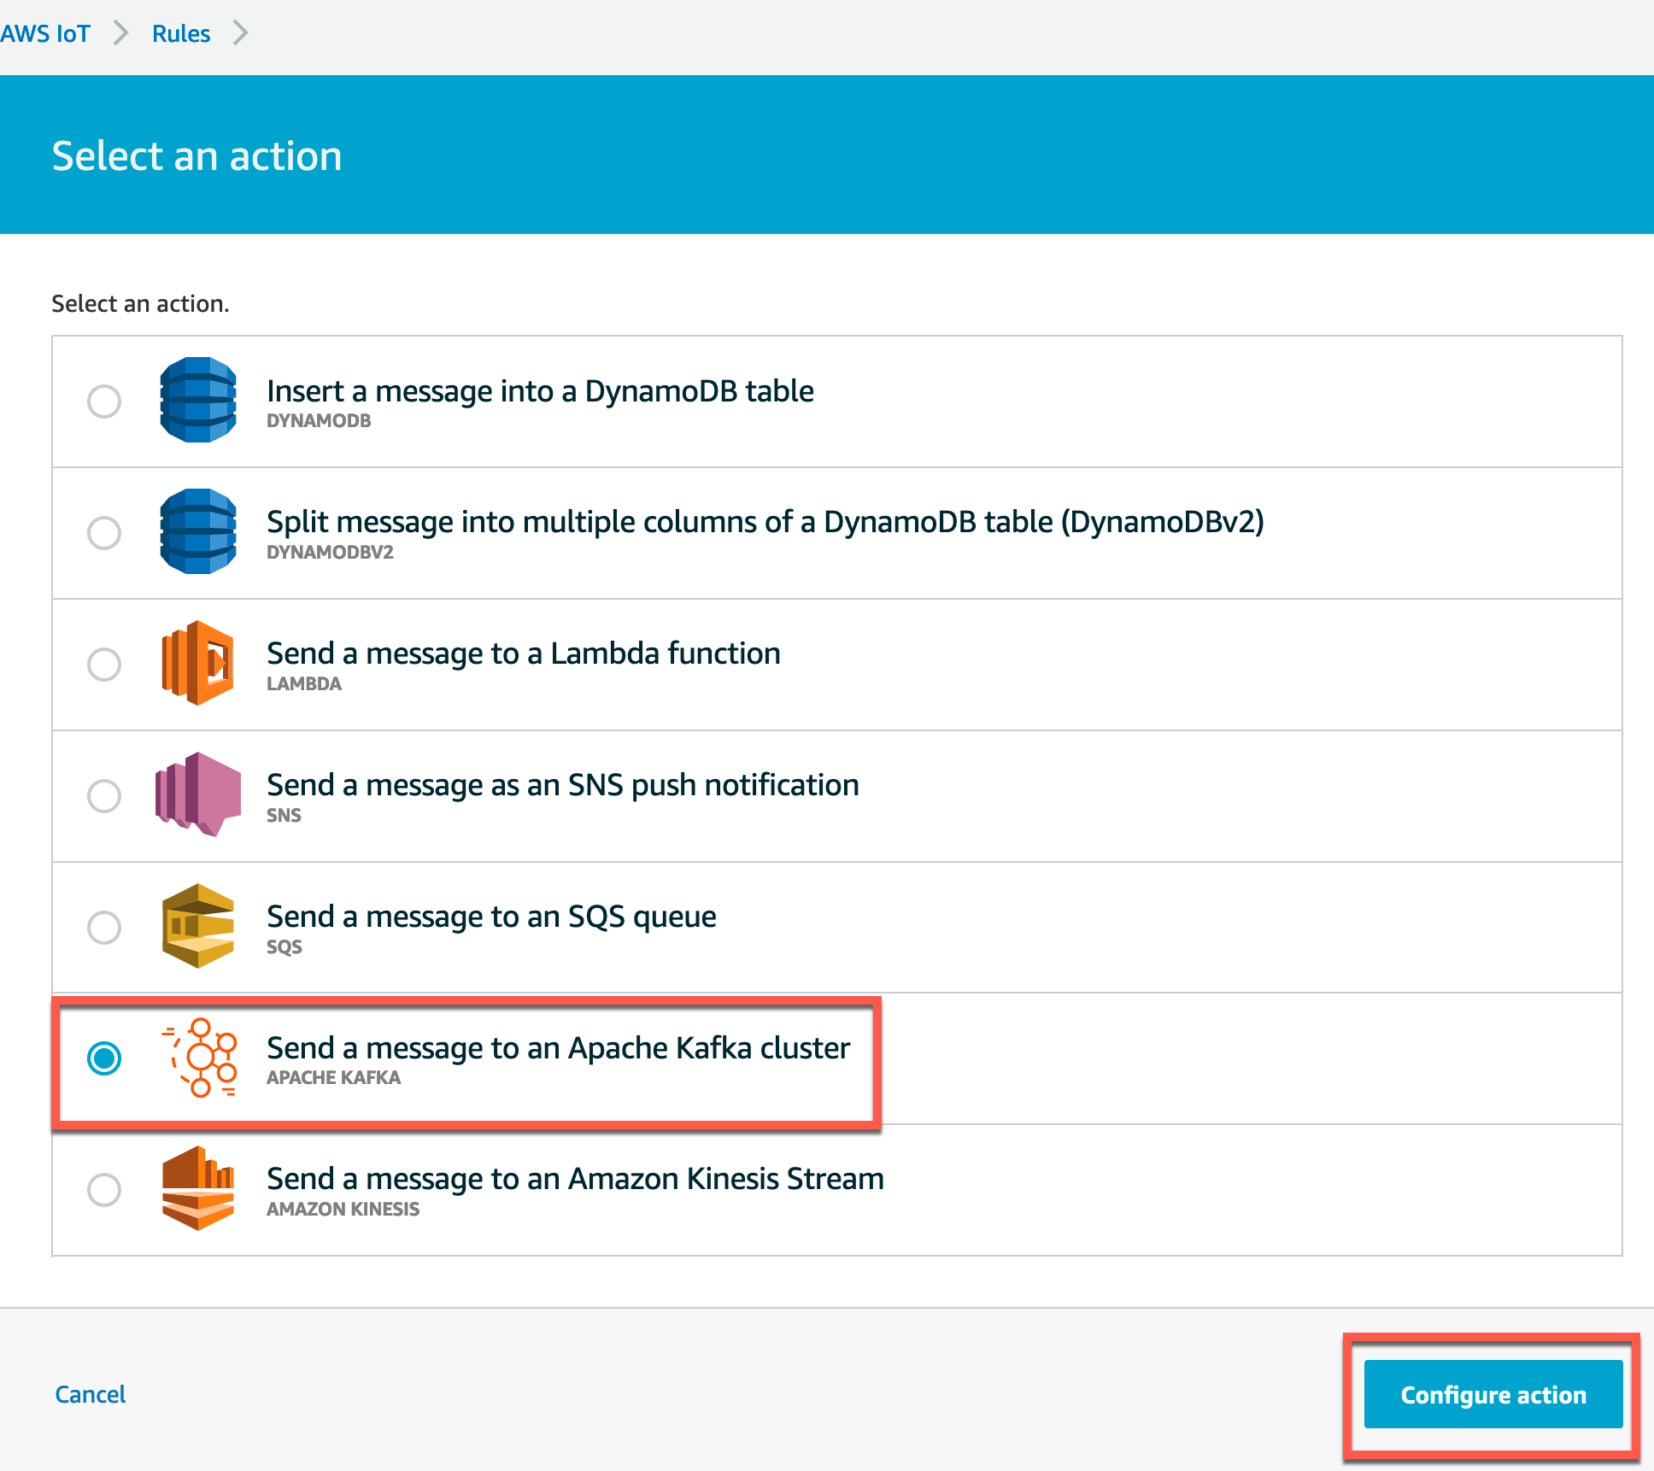Click 'Insert a message into a DynamoDB table'
The height and width of the screenshot is (1471, 1654).
(540, 390)
